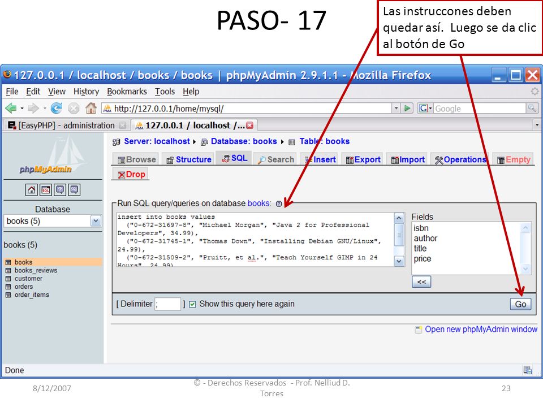The width and height of the screenshot is (543, 407).
Task: Reload the page with refresh icon
Action: [x=56, y=109]
